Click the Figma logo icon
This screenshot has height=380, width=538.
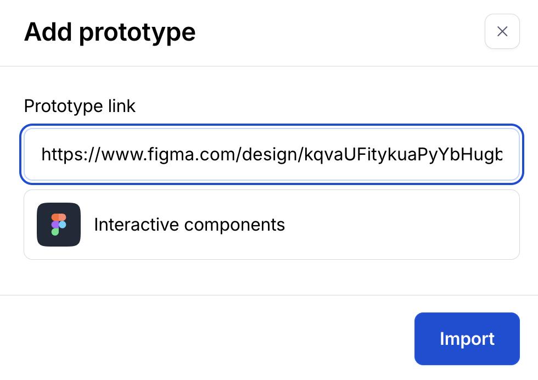(59, 225)
